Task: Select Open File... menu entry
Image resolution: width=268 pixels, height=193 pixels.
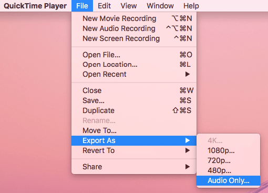Action: tap(134, 55)
